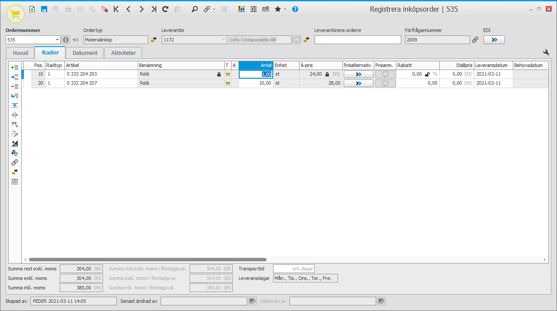This screenshot has width=557, height=311.
Task: Switch to the Huvud tab
Action: coord(21,53)
